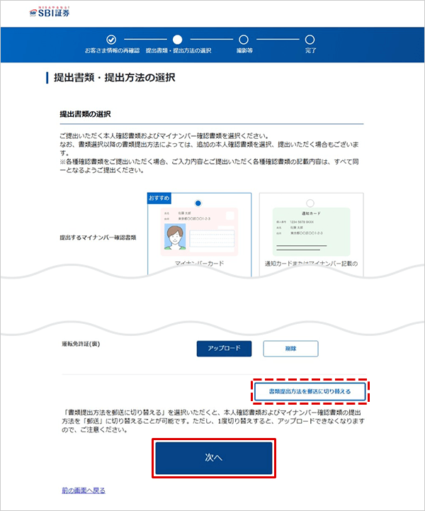Image resolution: width=425 pixels, height=511 pixels.
Task: Open the 前の画面へ戻る link
Action: pyautogui.click(x=84, y=490)
